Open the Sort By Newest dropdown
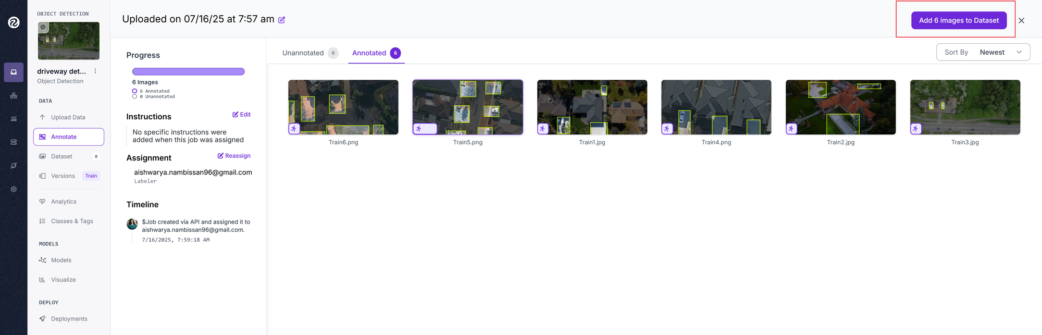 click(983, 52)
